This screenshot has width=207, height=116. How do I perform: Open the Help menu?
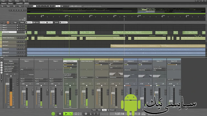click(x=25, y=1)
